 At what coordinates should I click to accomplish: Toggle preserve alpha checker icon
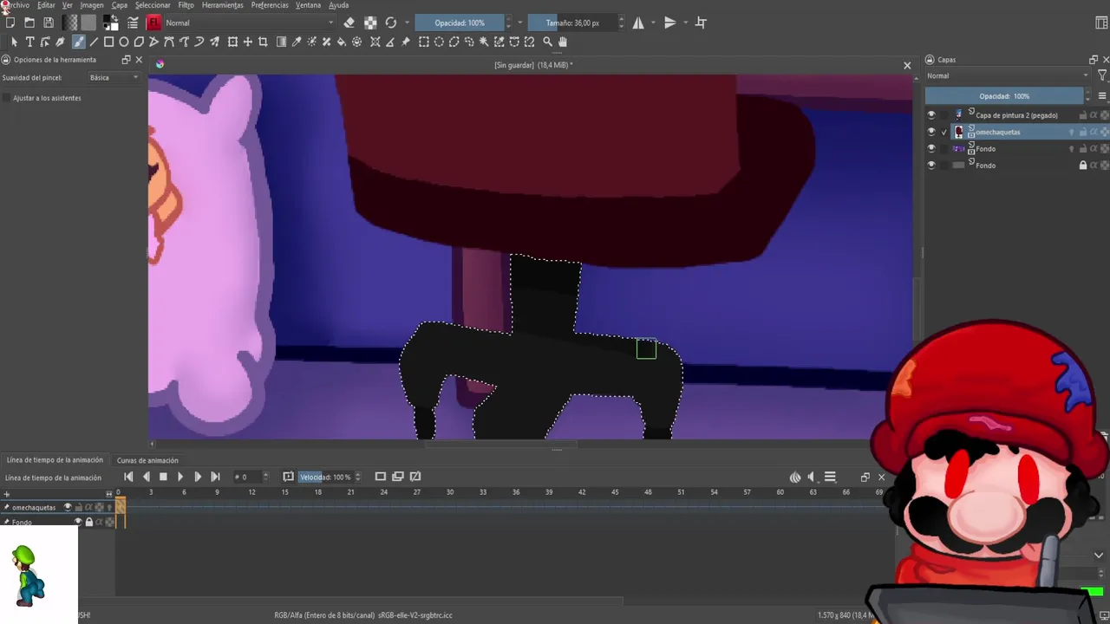[370, 23]
